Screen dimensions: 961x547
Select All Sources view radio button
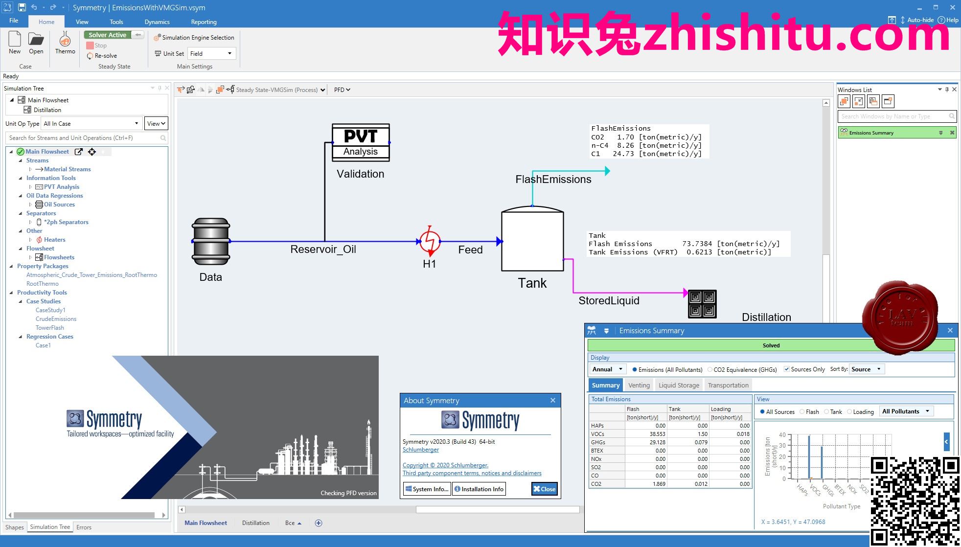click(762, 412)
